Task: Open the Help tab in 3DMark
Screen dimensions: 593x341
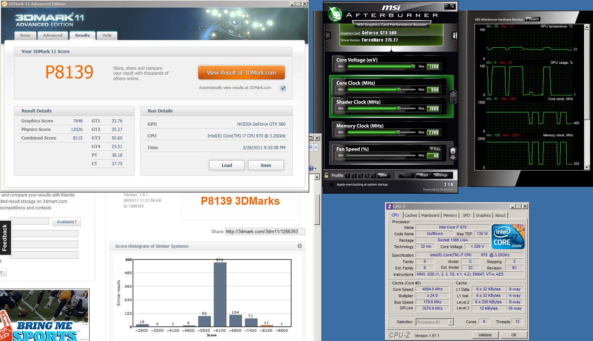Action: point(107,35)
